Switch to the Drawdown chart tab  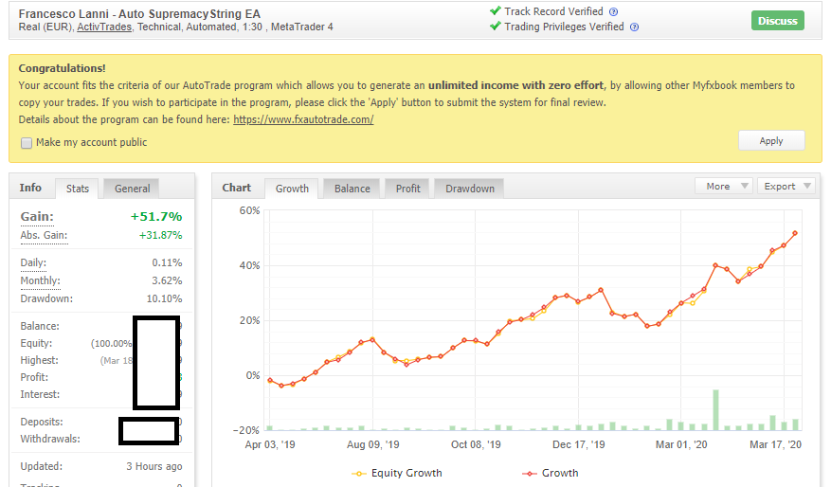[x=470, y=189]
